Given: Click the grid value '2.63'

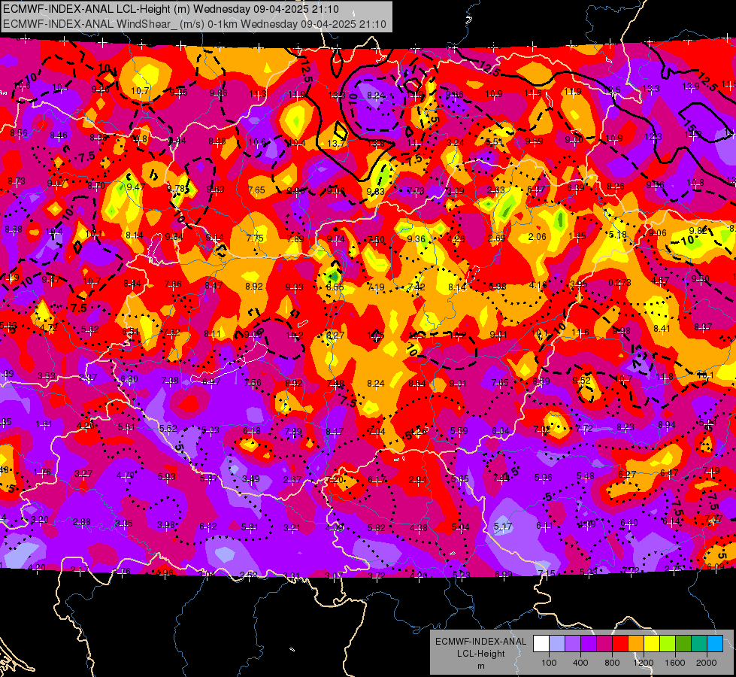Looking at the screenshot, I should (495, 190).
